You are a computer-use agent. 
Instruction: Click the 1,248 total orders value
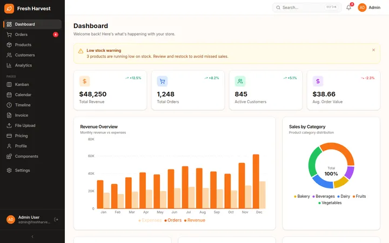[166, 94]
